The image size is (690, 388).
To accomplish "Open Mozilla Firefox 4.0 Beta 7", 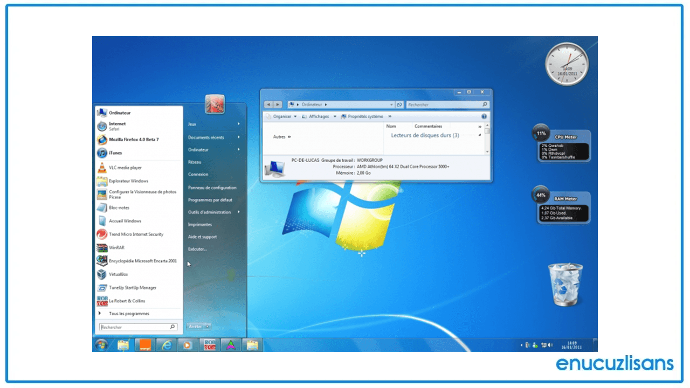I will [139, 140].
